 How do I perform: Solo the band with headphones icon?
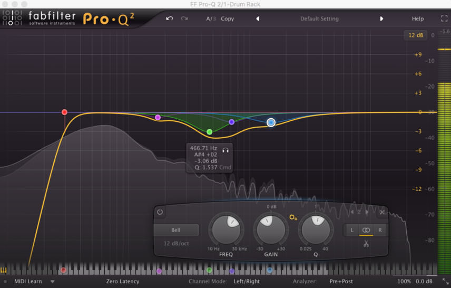[226, 150]
